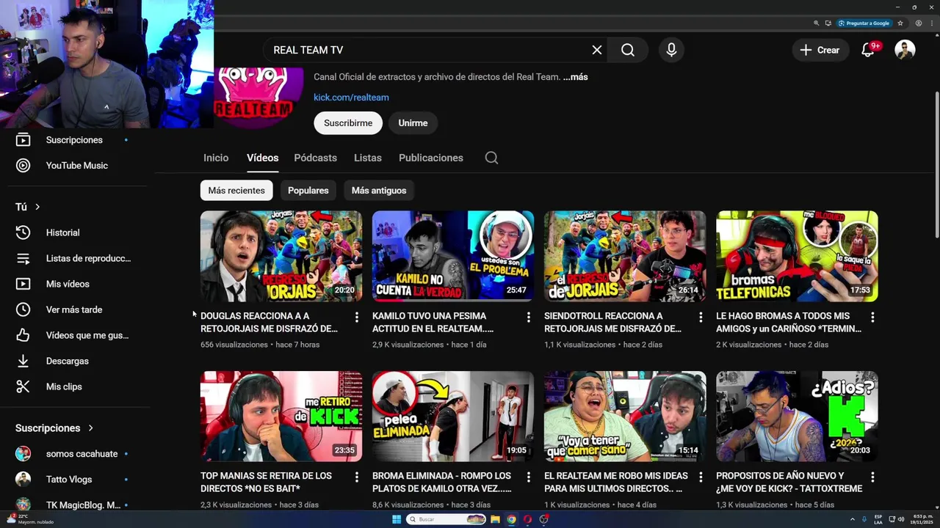Viewport: 940px width, 528px height.
Task: Click the Windows taskbar Buscar box
Action: tap(446, 519)
